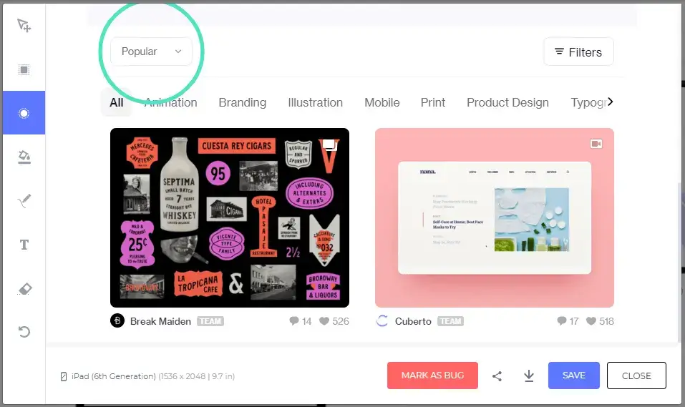The width and height of the screenshot is (685, 407).
Task: Like the Cuberto shot via heart icon
Action: pos(591,321)
